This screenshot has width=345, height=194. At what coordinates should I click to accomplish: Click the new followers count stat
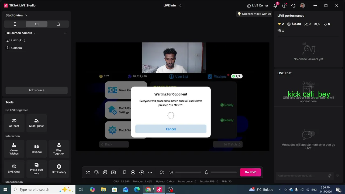click(317, 24)
